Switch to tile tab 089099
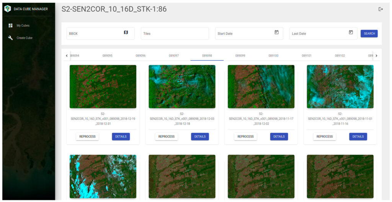 (x=240, y=56)
